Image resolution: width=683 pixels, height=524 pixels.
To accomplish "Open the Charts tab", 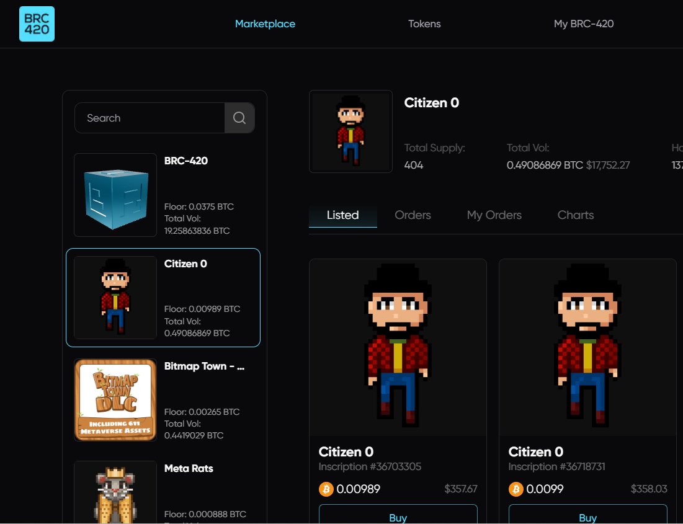I will (x=576, y=215).
